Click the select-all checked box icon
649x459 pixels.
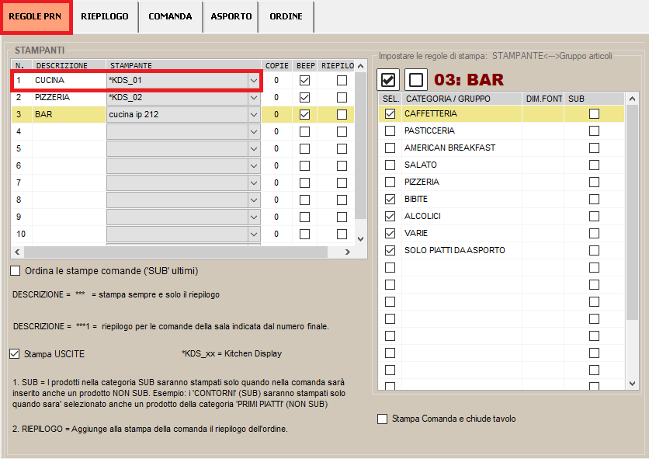click(x=389, y=79)
